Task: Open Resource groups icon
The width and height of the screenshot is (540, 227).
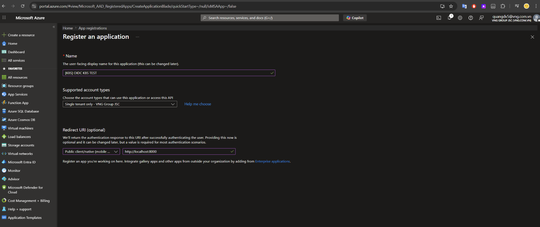Action: click(4, 86)
